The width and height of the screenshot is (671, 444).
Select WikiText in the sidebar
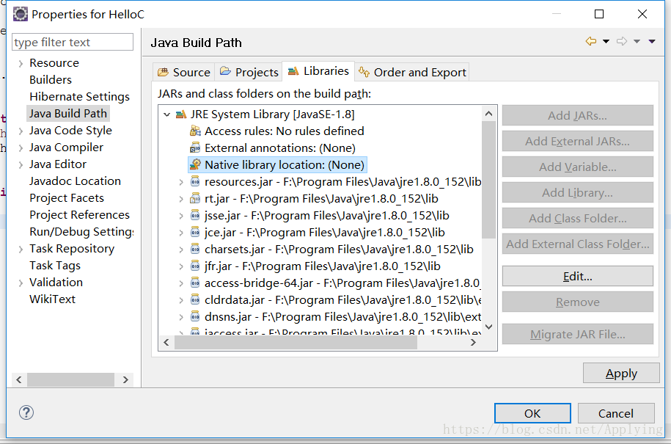click(x=52, y=299)
